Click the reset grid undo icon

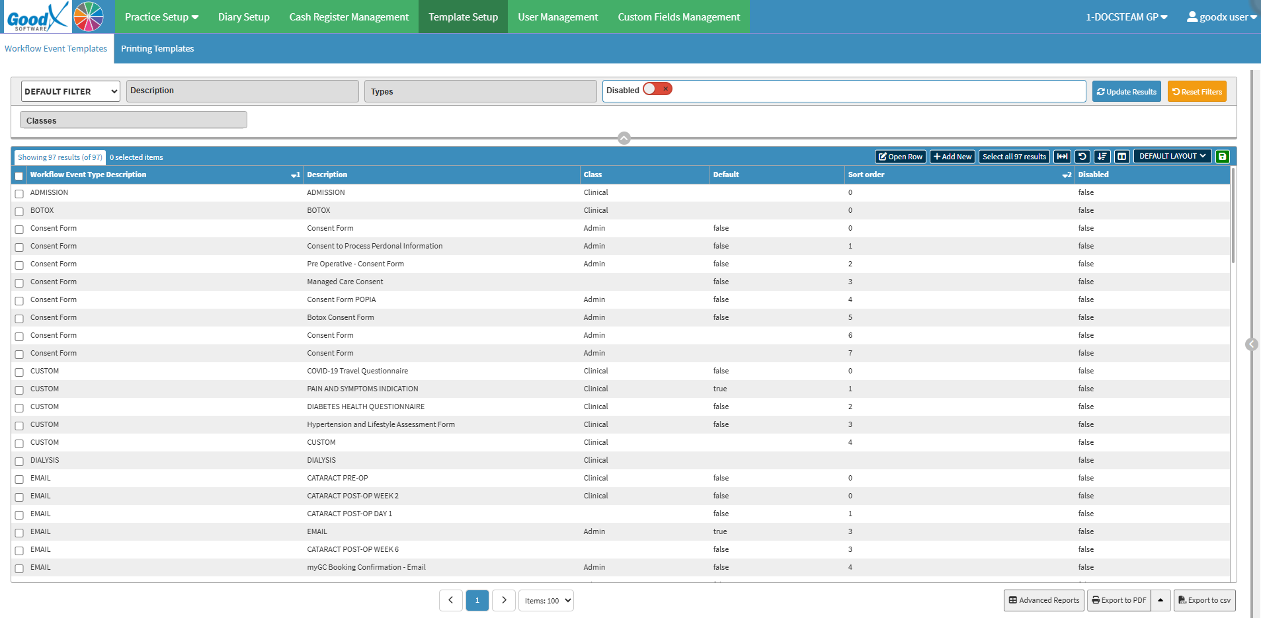click(1082, 157)
